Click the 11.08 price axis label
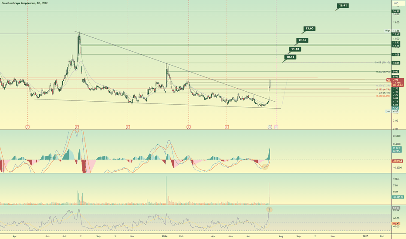The width and height of the screenshot is (406, 239). coord(396,54)
